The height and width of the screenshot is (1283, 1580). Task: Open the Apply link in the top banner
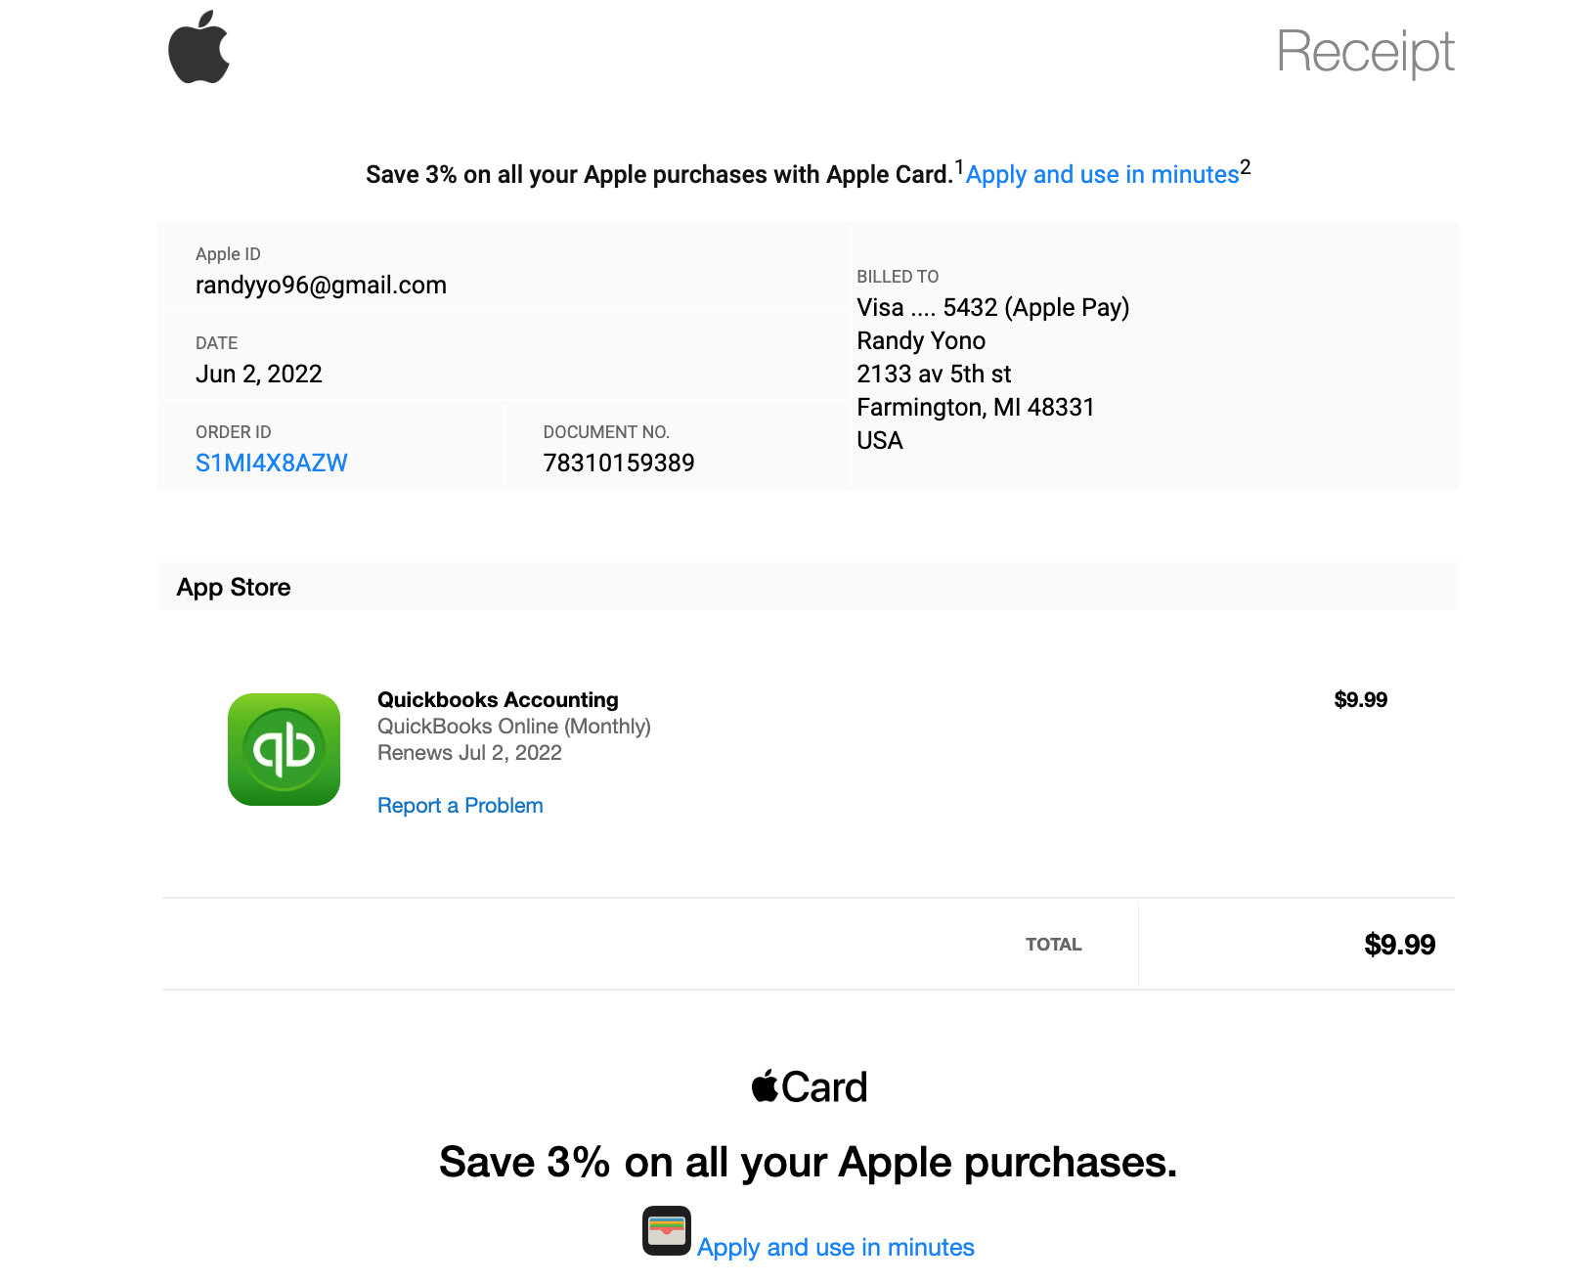tap(1102, 175)
